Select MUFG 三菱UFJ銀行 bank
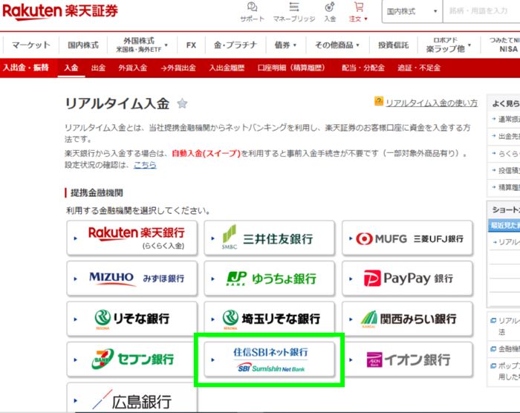The image size is (520, 413). tap(407, 238)
